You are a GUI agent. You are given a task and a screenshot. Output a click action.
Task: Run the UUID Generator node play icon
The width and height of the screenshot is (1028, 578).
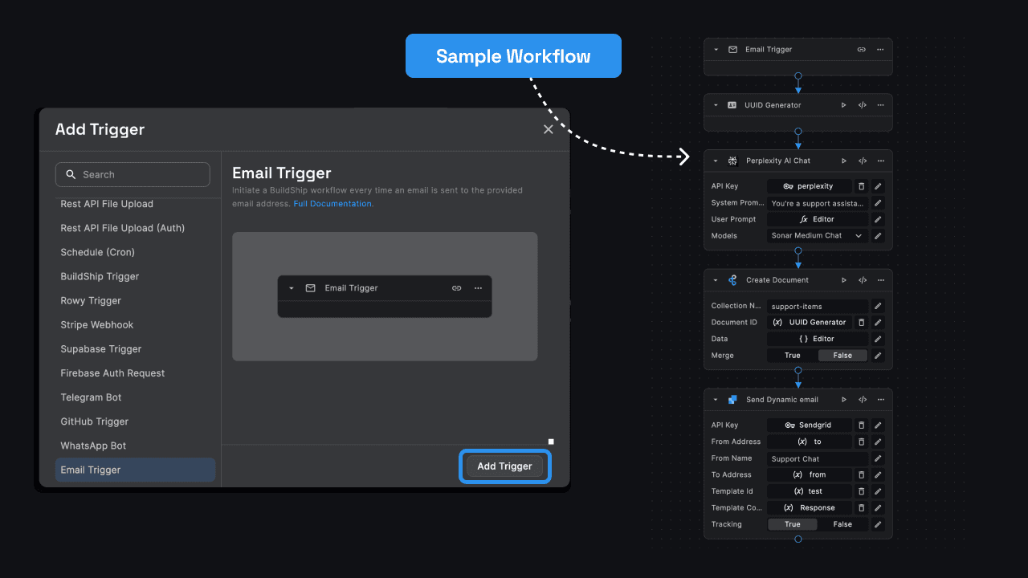pyautogui.click(x=843, y=105)
